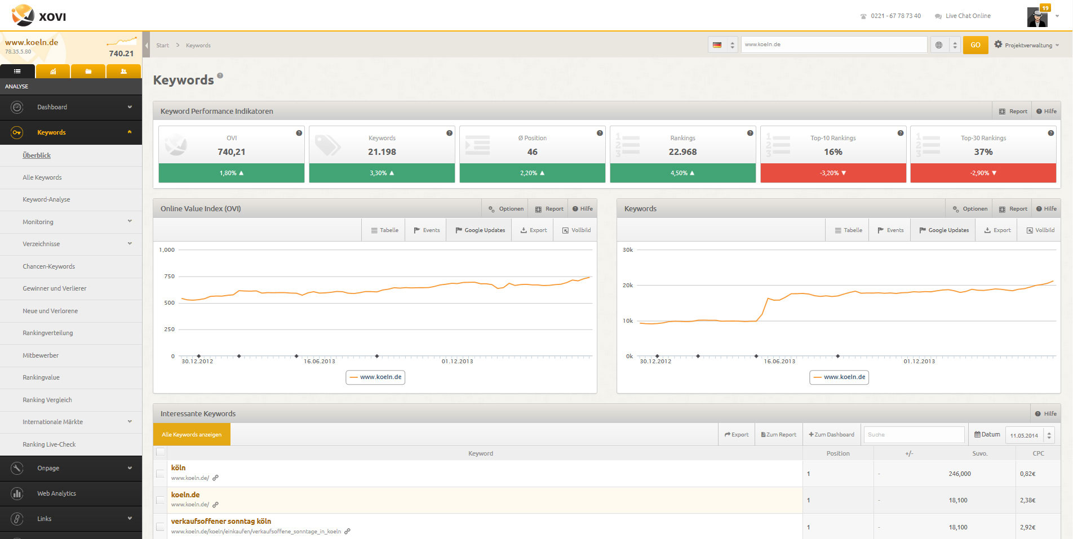Screen dimensions: 1073x539
Task: Click the Suche field in Interessante Keywords
Action: click(x=914, y=435)
